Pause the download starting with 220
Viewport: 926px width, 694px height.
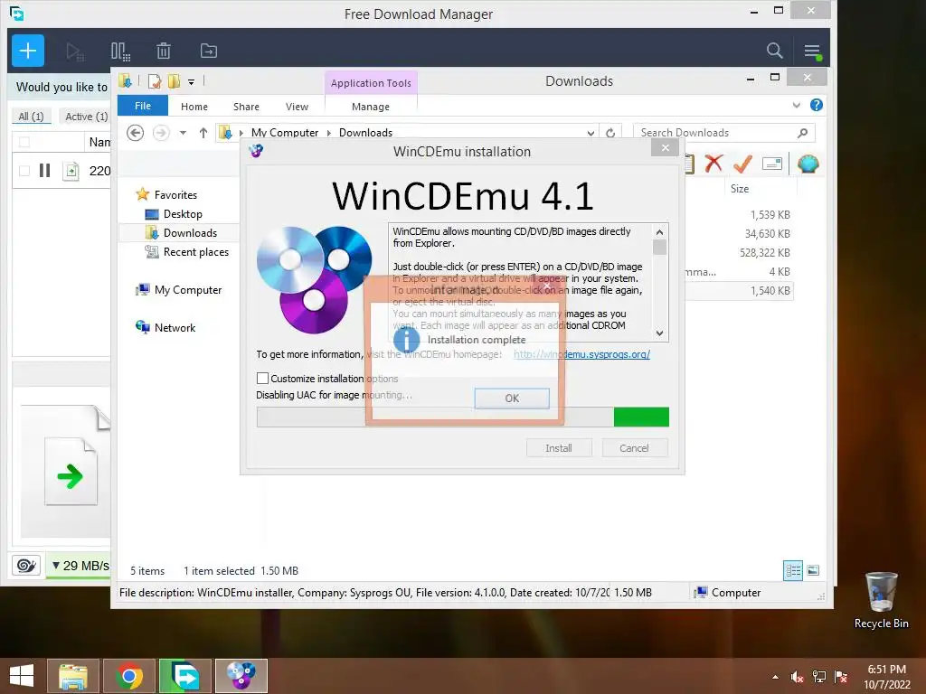point(45,171)
